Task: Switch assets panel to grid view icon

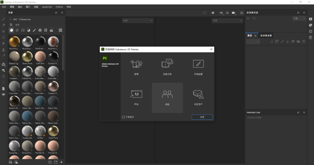Action: click(60, 30)
